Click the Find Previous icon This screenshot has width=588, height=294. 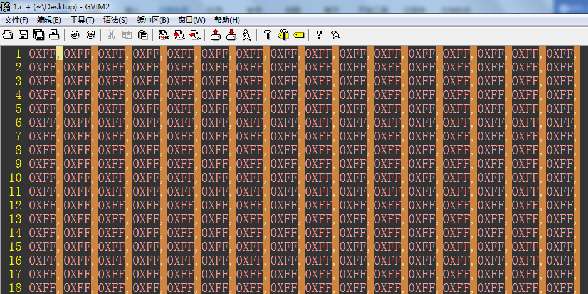click(x=194, y=35)
